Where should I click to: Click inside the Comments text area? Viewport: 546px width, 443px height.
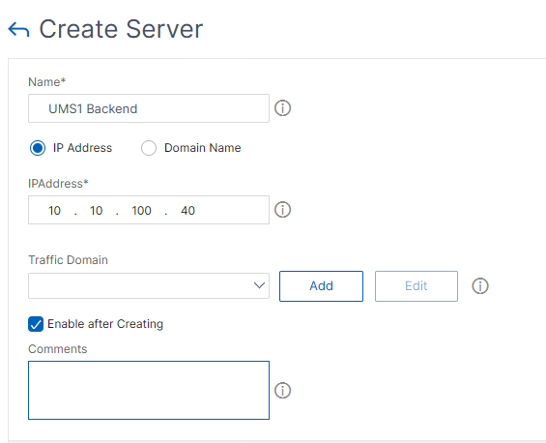click(149, 390)
